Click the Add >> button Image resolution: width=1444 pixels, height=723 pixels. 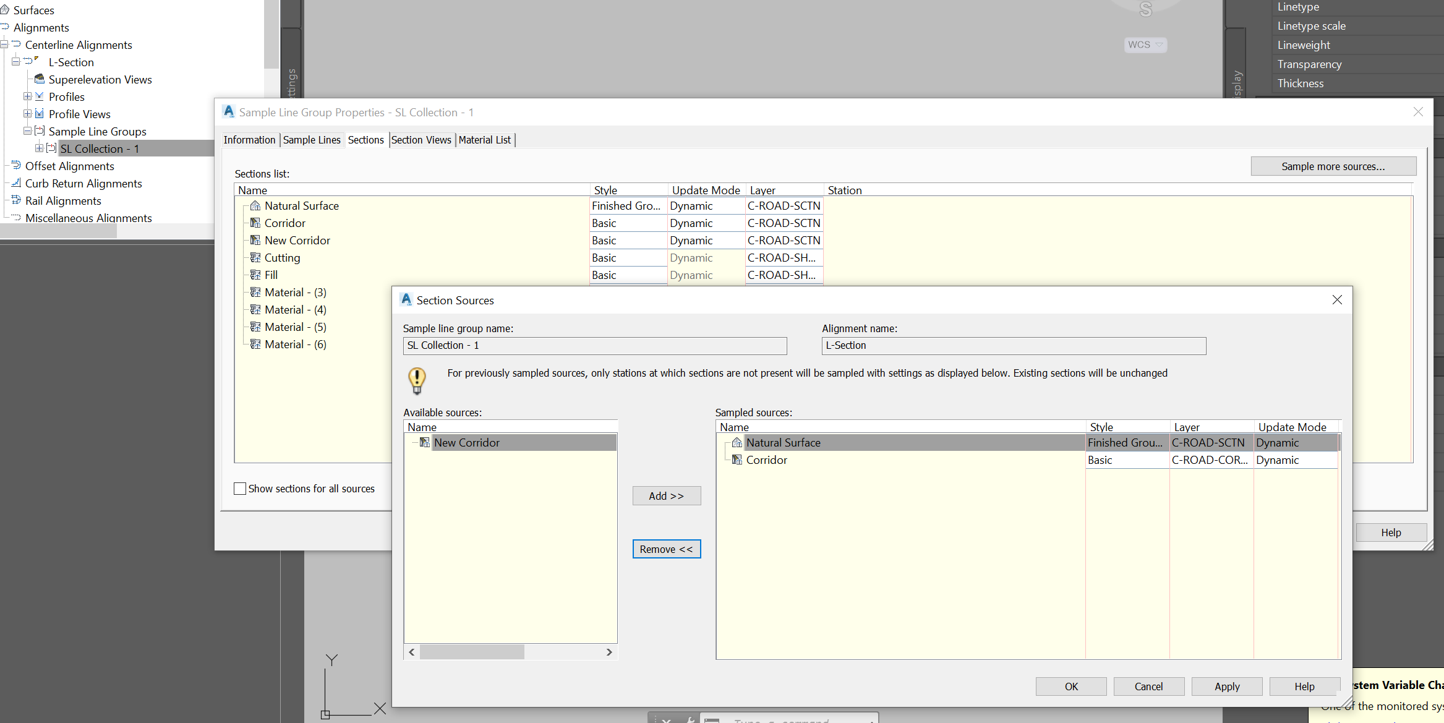pyautogui.click(x=667, y=496)
